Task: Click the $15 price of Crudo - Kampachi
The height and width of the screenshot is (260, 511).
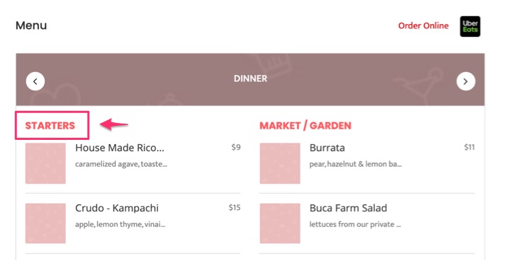Action: 235,207
